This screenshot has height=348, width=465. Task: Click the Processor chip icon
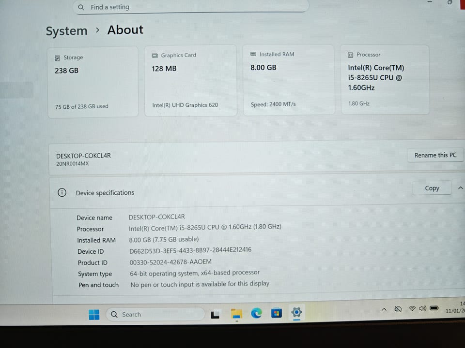350,55
